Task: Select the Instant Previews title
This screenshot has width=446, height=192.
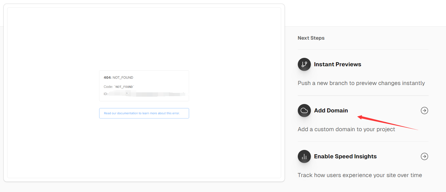Action: click(337, 64)
